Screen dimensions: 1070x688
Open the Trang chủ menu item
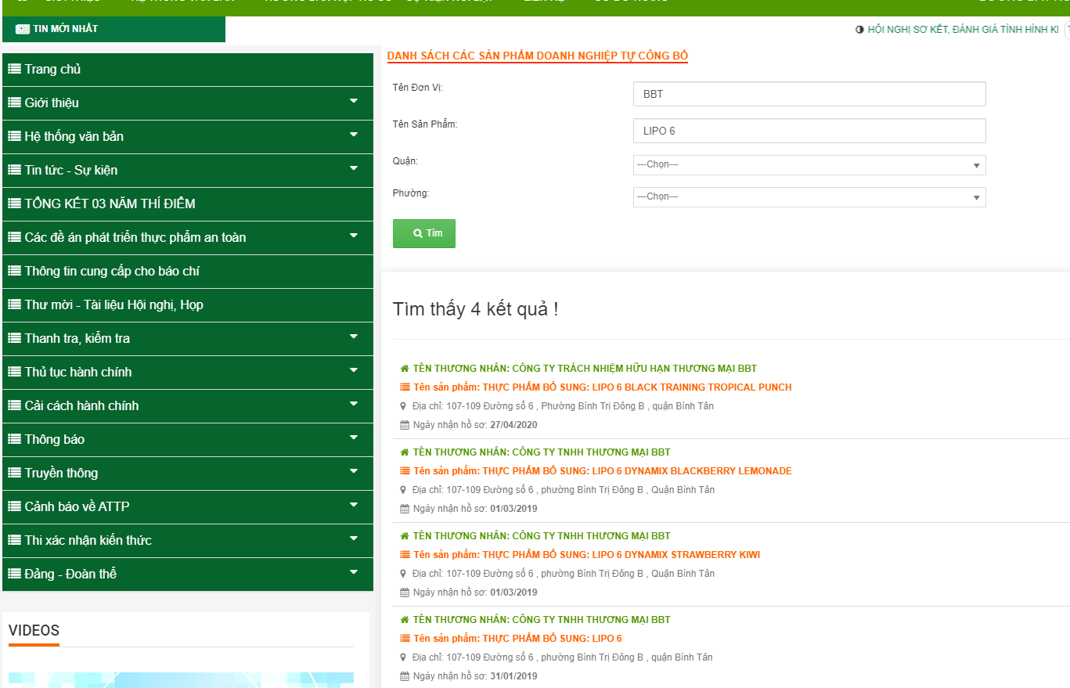pyautogui.click(x=188, y=70)
